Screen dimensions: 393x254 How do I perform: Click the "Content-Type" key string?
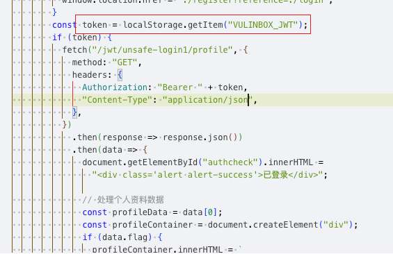point(117,100)
